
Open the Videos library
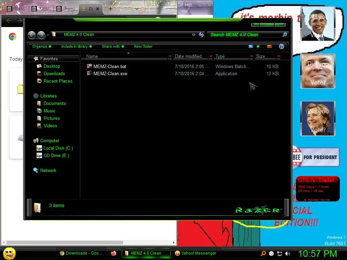coord(50,126)
